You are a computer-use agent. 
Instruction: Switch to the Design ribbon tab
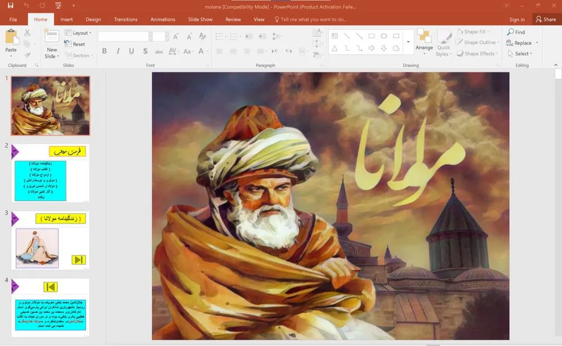pyautogui.click(x=93, y=19)
